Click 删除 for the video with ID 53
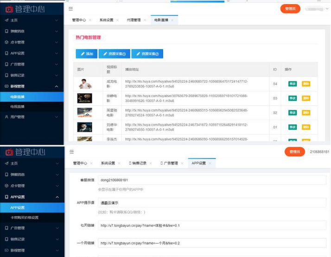This screenshot has width=331, height=257. click(306, 98)
